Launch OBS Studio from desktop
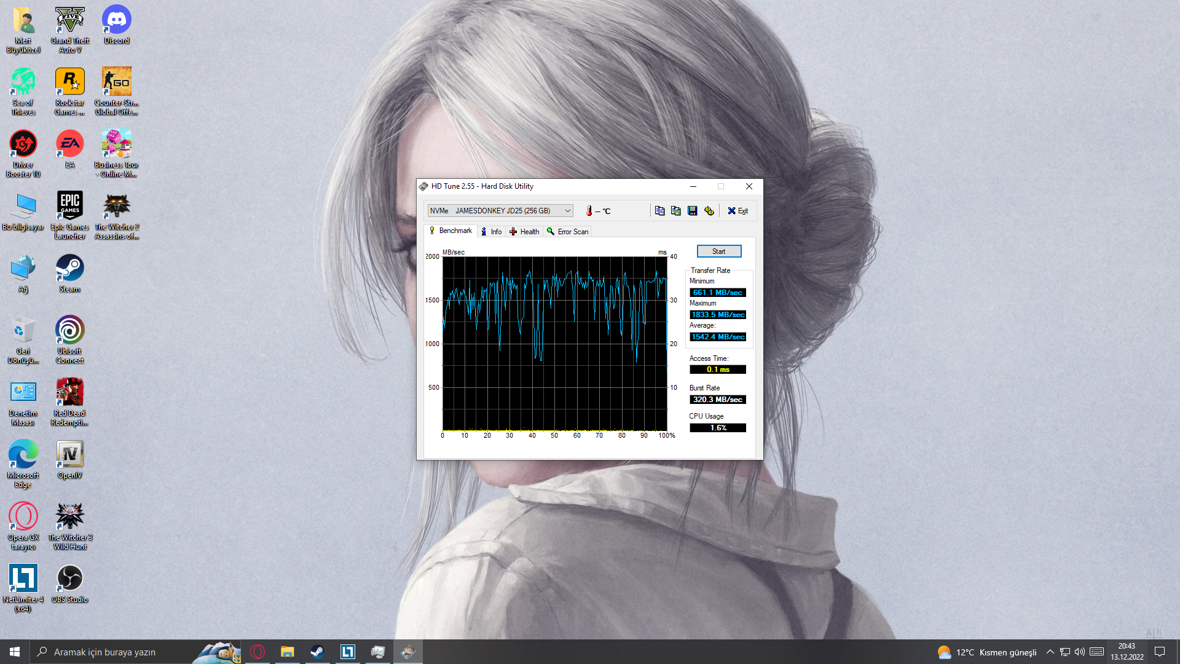 [x=69, y=583]
